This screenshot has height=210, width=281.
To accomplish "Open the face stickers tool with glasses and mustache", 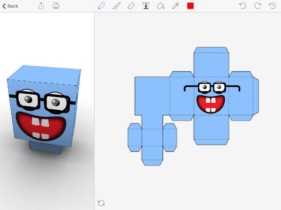I will [x=146, y=6].
